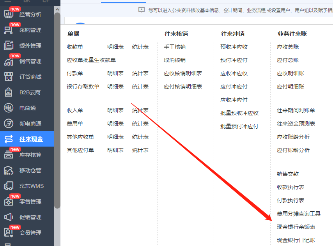This screenshot has height=246, width=333.
Task: Open 往来期间对账单
Action: (x=296, y=110)
